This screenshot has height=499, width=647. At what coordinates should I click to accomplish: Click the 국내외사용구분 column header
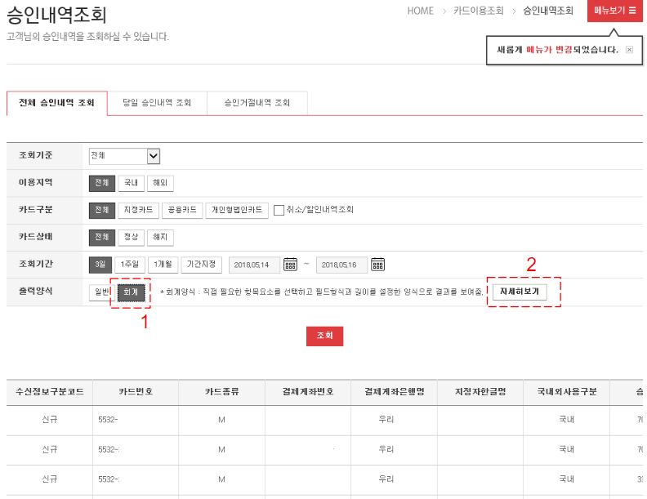[567, 392]
